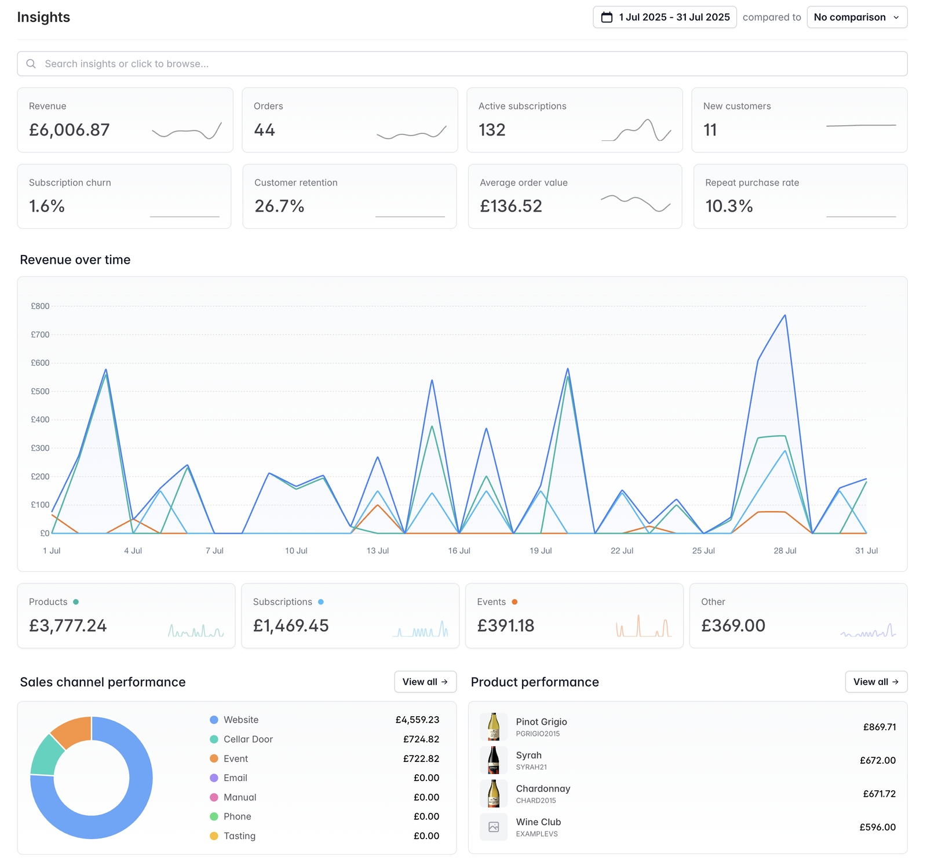The image size is (927, 868).
Task: Click the Revenue sparkline chart
Action: click(x=187, y=132)
